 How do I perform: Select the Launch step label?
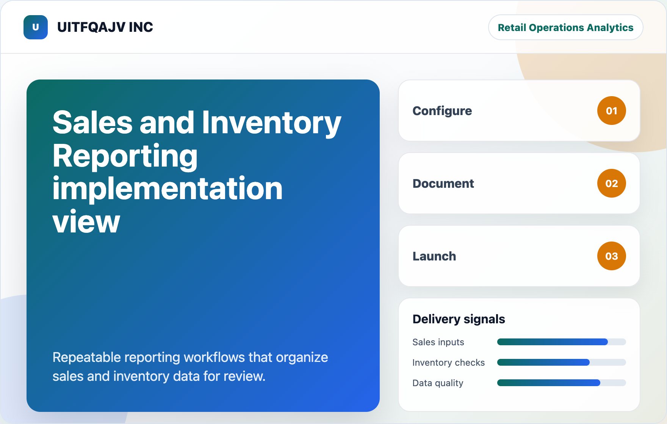pyautogui.click(x=434, y=256)
